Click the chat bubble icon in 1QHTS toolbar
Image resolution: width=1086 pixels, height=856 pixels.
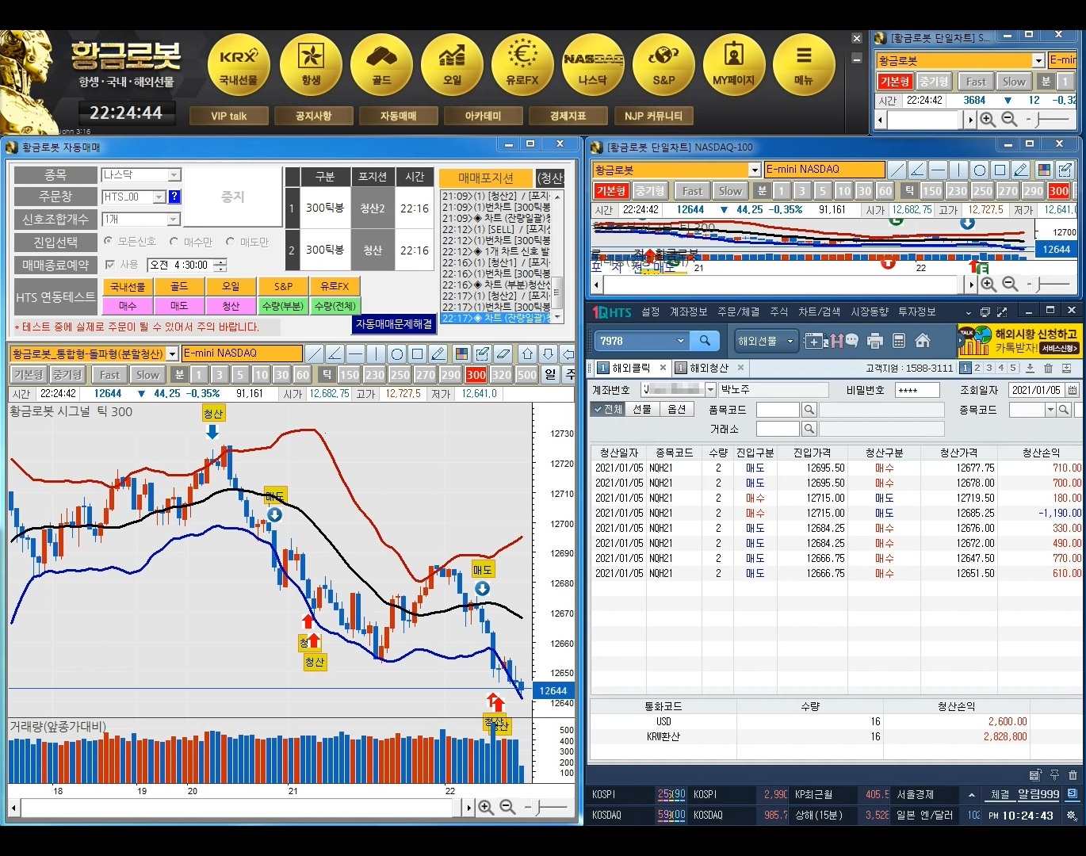coord(851,341)
